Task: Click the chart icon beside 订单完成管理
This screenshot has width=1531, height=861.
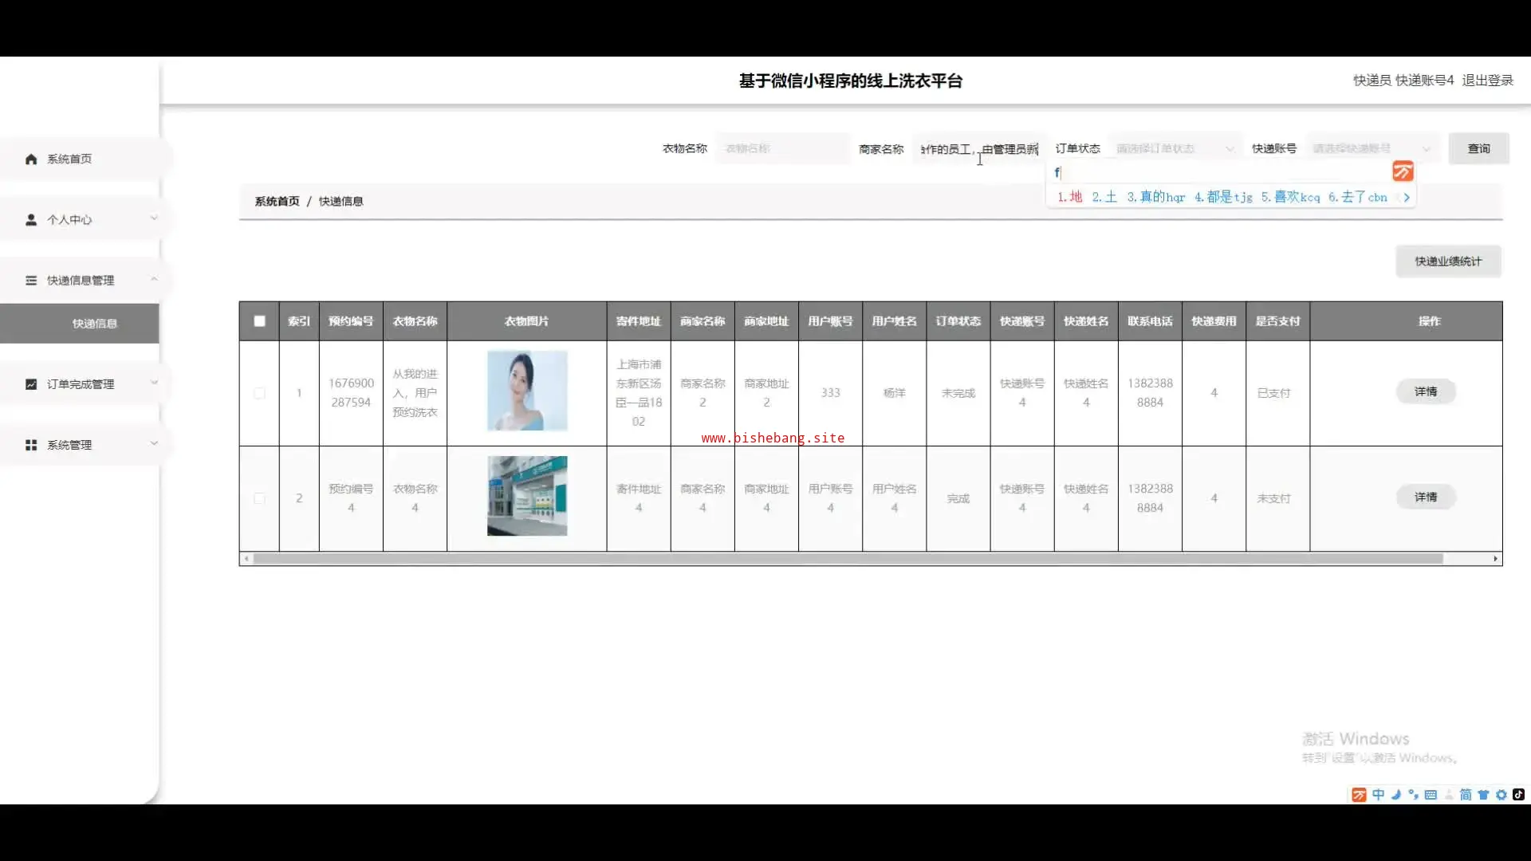Action: (x=31, y=384)
